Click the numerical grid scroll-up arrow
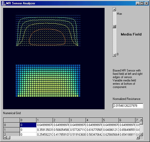The image size is (150, 142). pos(141,119)
